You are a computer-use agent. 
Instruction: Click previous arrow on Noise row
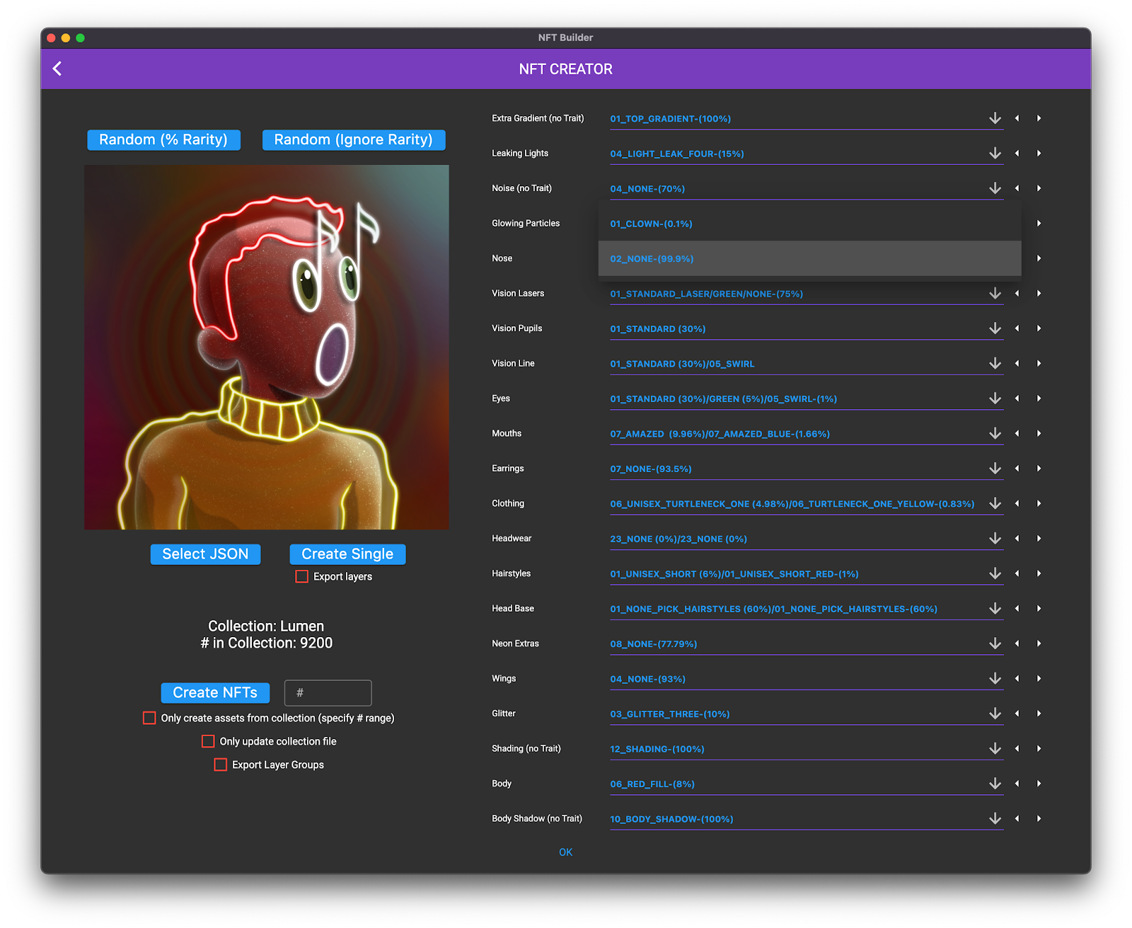pyautogui.click(x=1017, y=188)
